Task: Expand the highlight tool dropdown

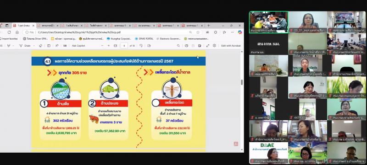Action: tap(13, 46)
